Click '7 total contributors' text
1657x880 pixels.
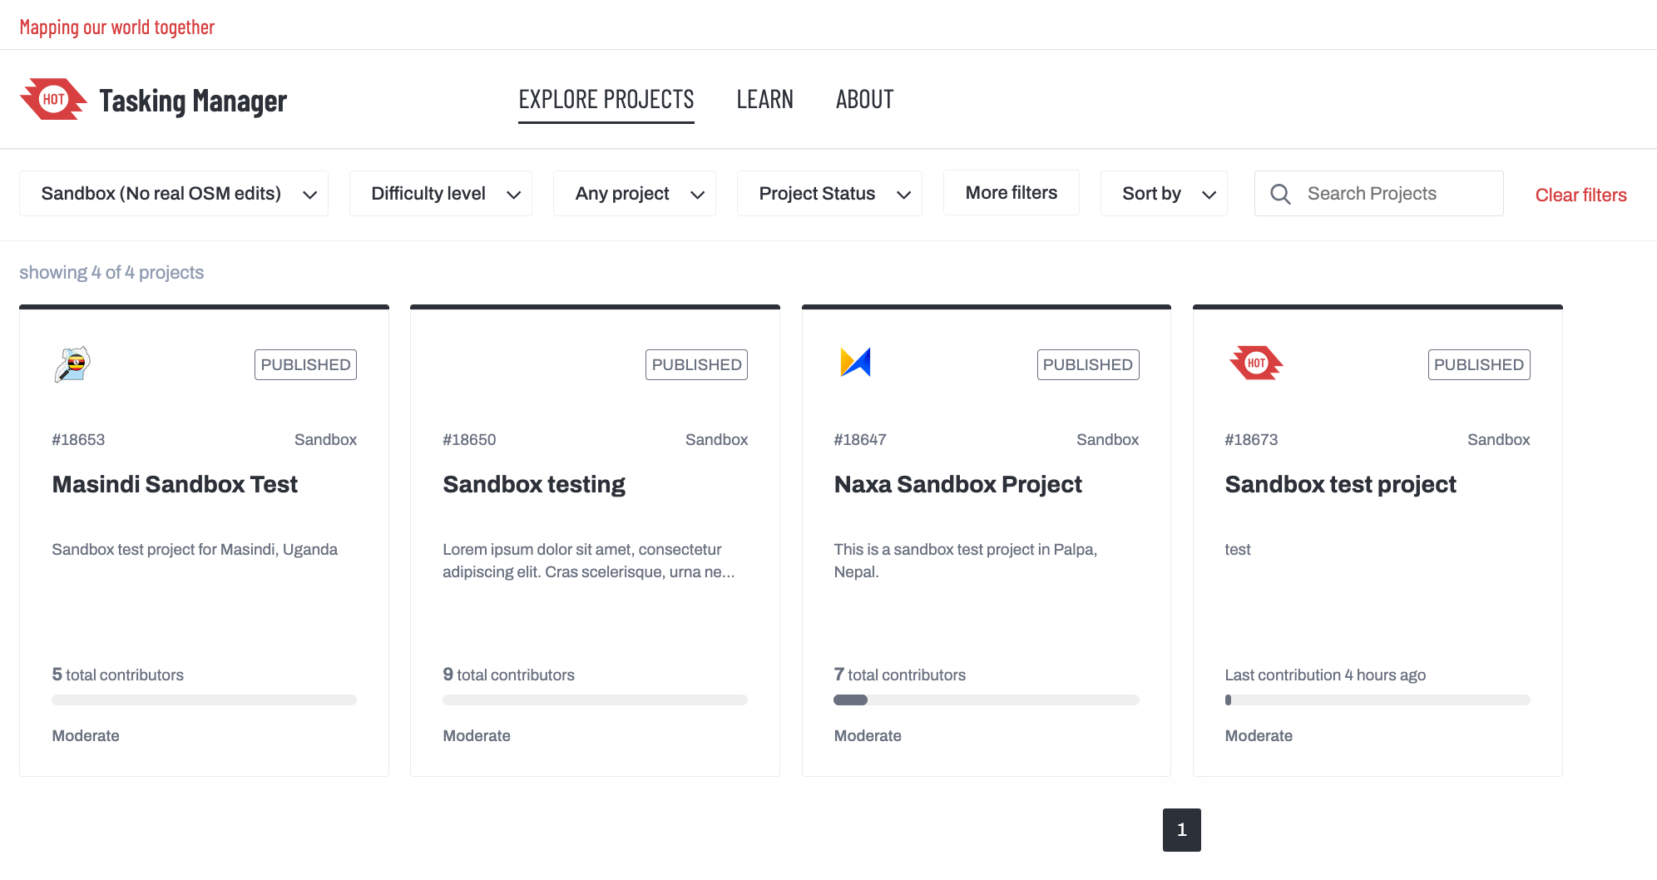point(899,675)
